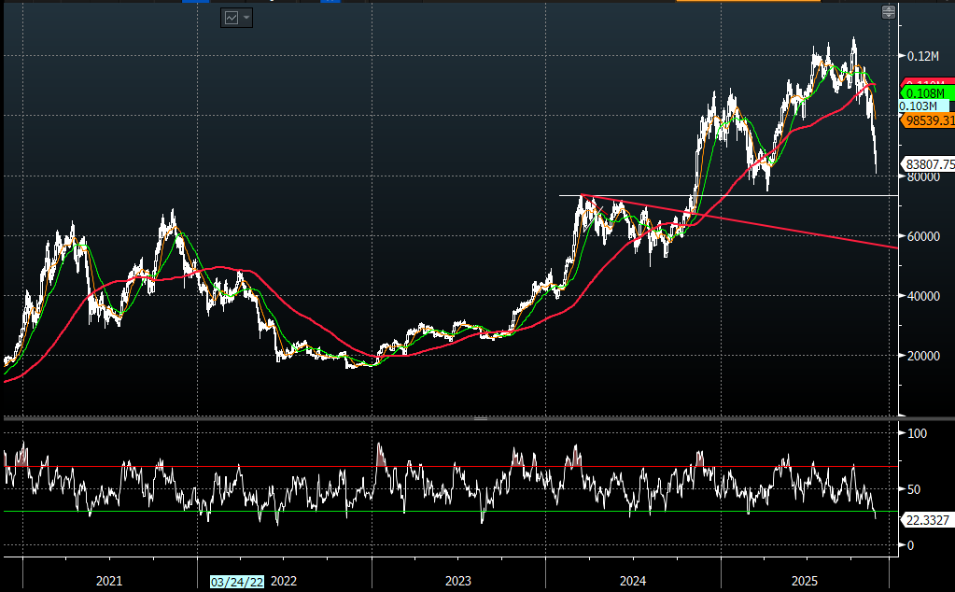Click the line chart type icon

pyautogui.click(x=231, y=18)
